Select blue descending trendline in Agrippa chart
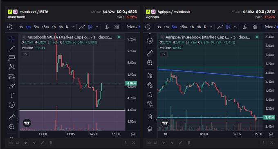 [x=211, y=73]
